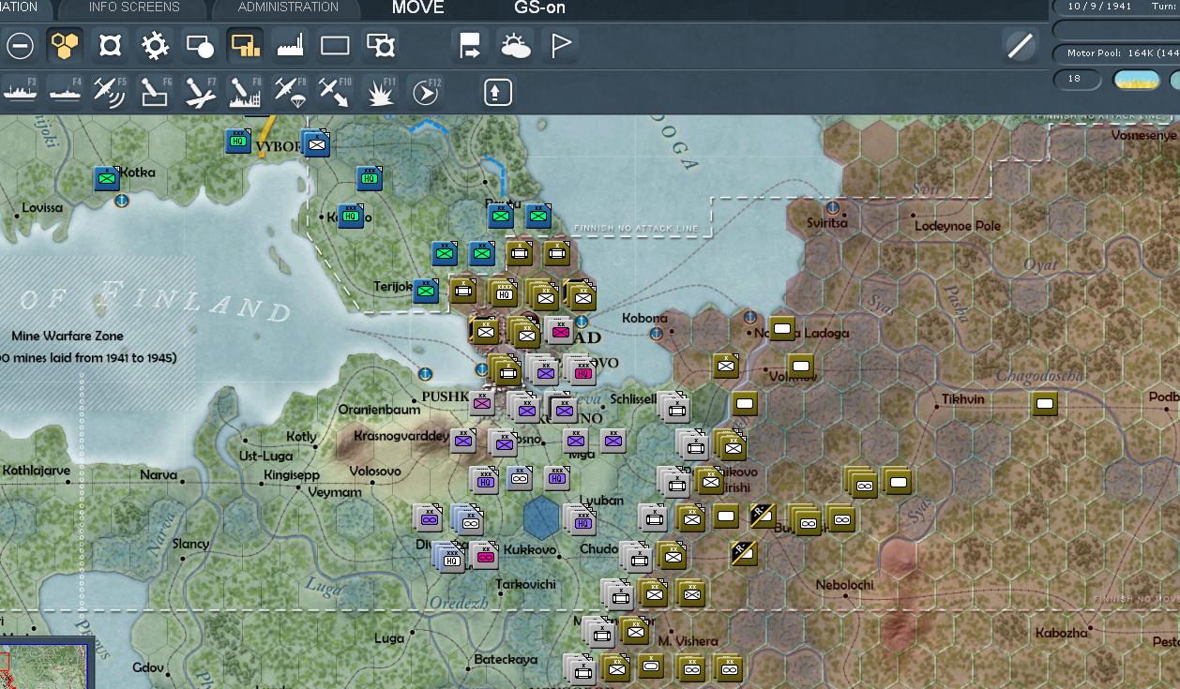Click the boxed up-arrow icon
The width and height of the screenshot is (1180, 689).
498,92
